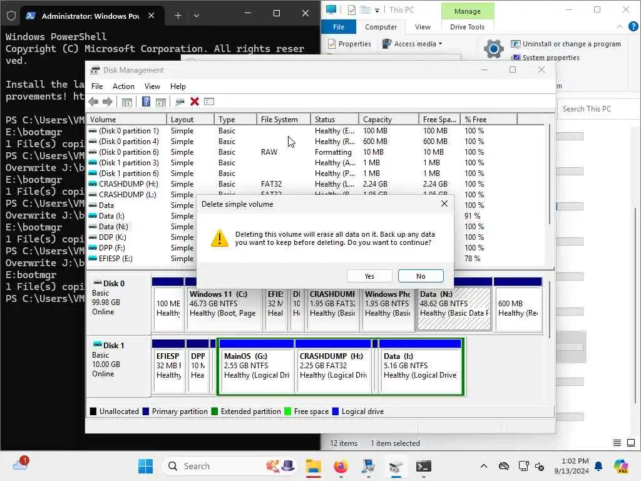The height and width of the screenshot is (481, 641).
Task: Click the Connect/Refresh disk toolbar icon
Action: point(180,102)
